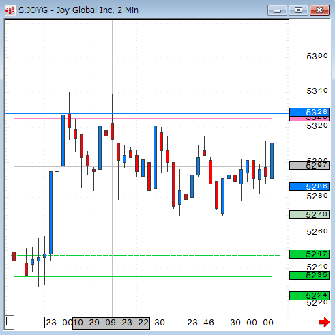Click the 5240 price scale value
The image size is (335, 335).
click(x=317, y=266)
